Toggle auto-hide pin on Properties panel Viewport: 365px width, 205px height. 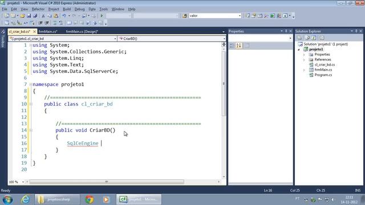click(286, 31)
